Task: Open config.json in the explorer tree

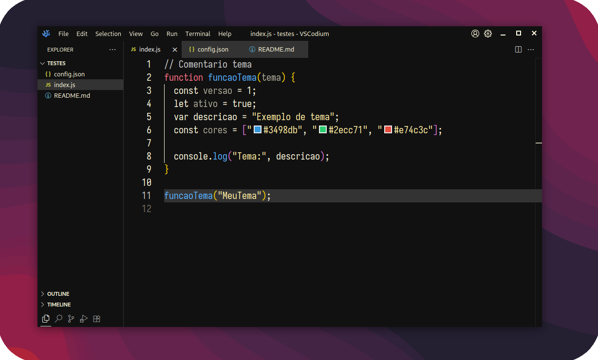Action: pos(80,74)
